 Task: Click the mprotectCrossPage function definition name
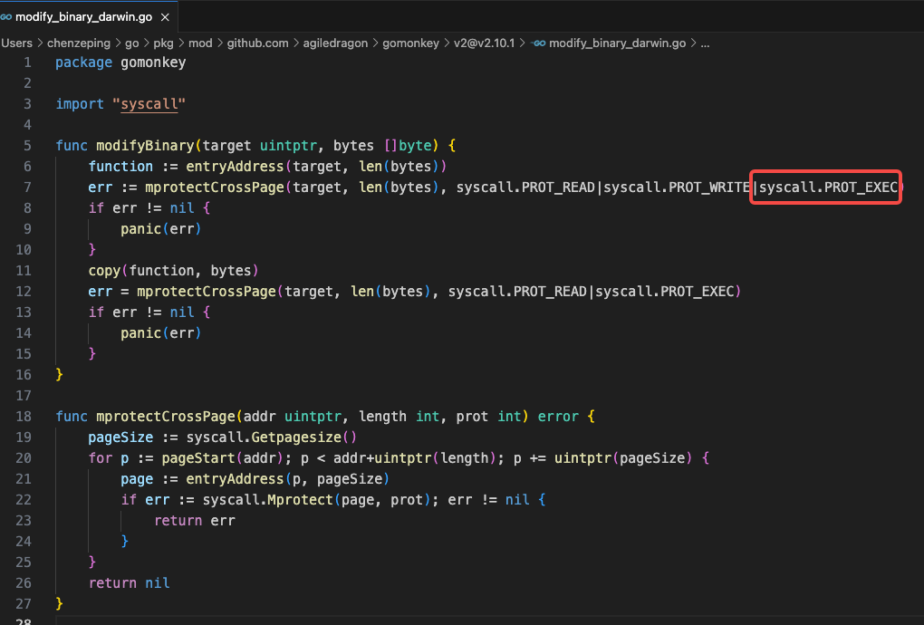165,416
